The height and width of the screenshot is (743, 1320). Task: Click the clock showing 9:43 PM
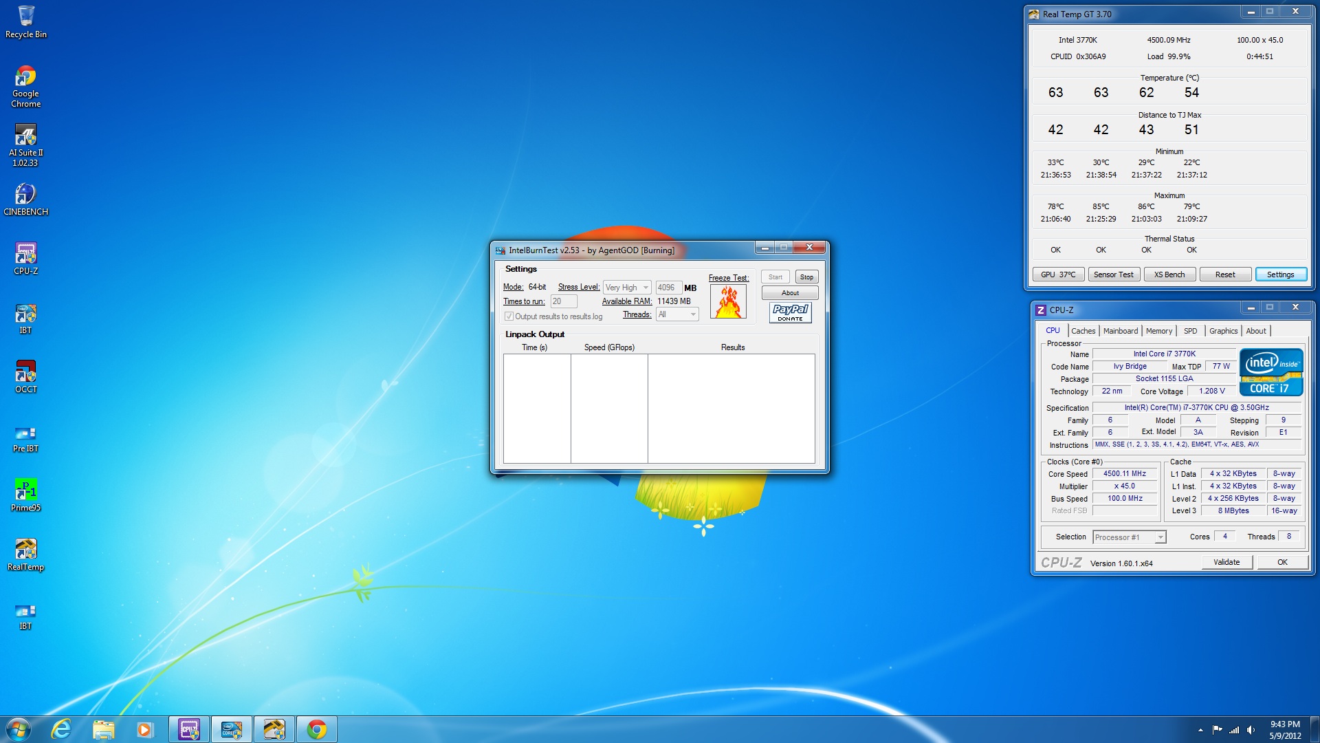coord(1285,724)
